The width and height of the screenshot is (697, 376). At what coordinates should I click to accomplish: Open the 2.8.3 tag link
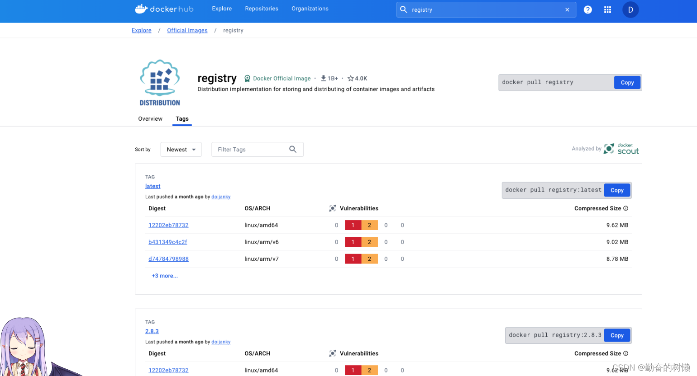[x=152, y=331]
